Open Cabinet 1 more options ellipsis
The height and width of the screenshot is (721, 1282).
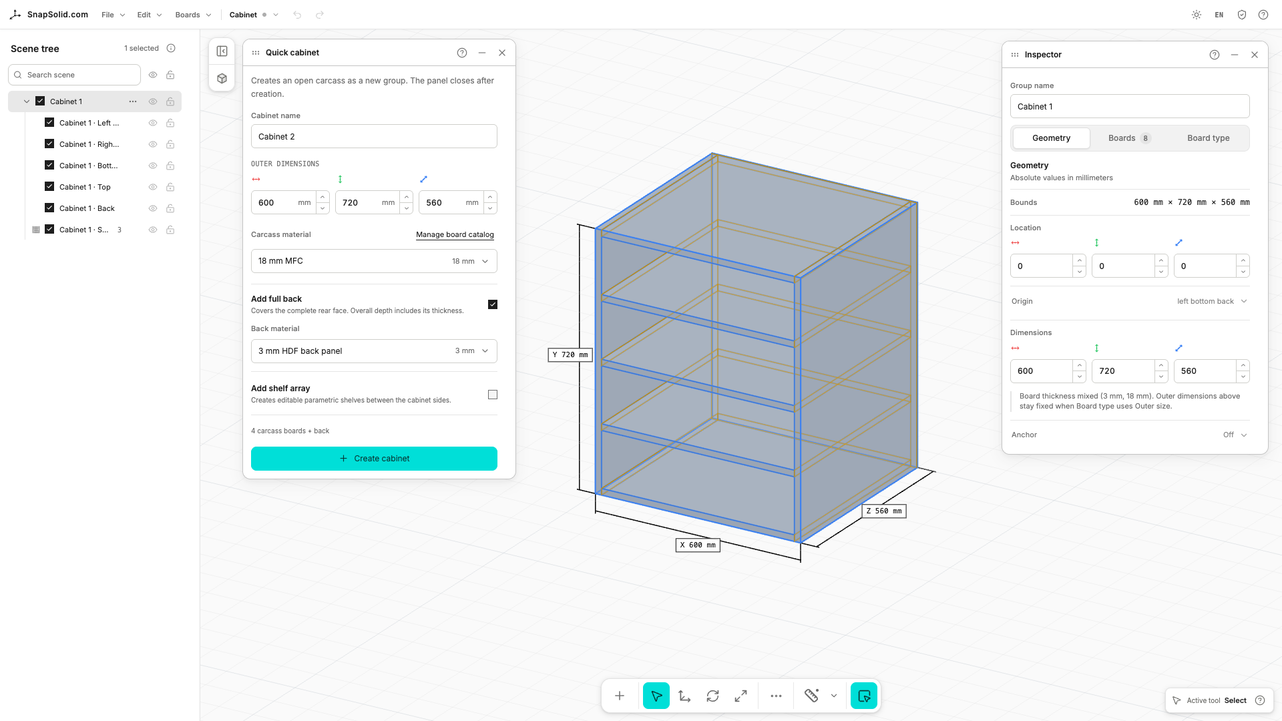coord(133,101)
